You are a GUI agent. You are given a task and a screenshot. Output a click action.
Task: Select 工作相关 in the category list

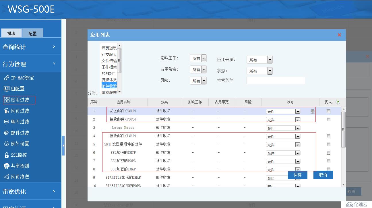109,67
